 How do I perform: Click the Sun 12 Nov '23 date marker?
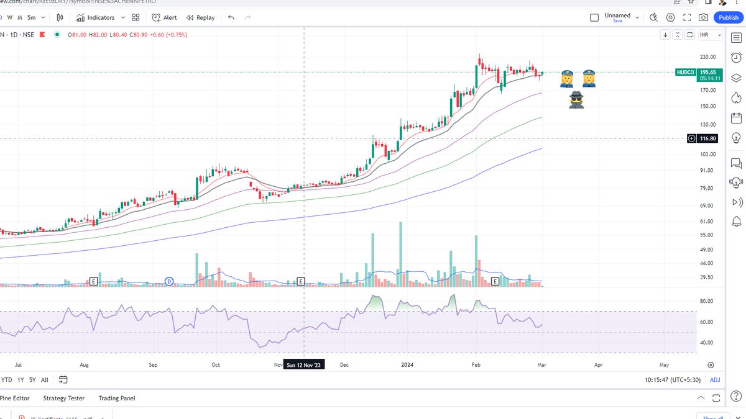304,364
